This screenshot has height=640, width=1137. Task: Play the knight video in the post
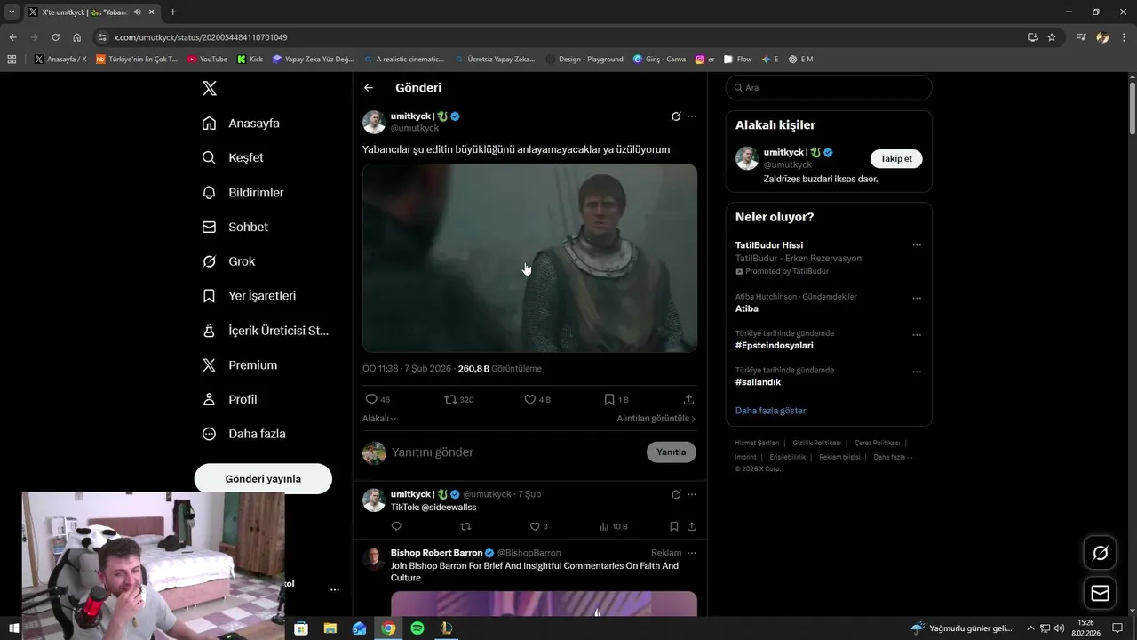coord(529,258)
